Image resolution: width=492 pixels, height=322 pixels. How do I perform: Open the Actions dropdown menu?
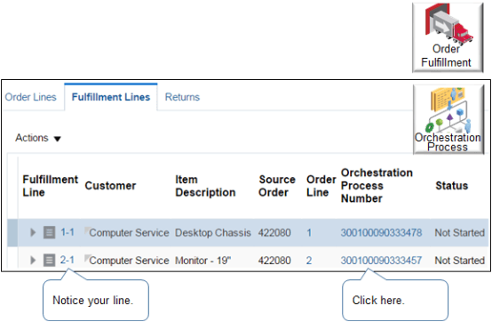click(38, 138)
